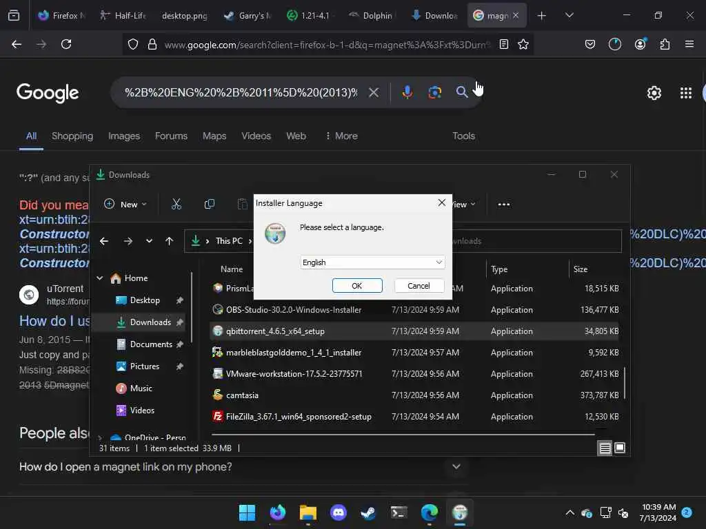The height and width of the screenshot is (529, 706).
Task: Select the OBS-Studio-30.2.0-Windows-Installer file
Action: 414,309
